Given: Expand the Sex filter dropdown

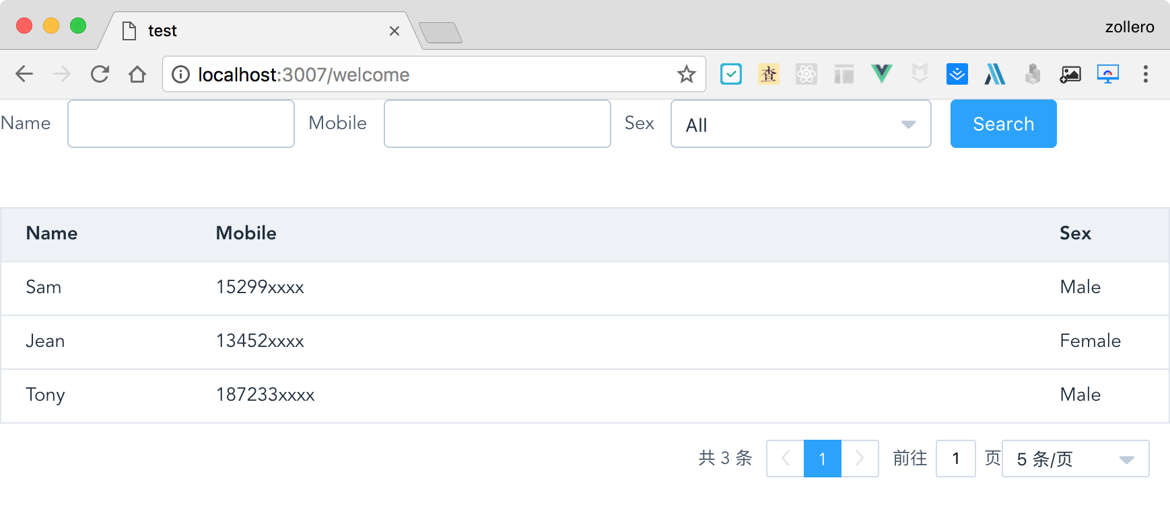Looking at the screenshot, I should pos(801,124).
